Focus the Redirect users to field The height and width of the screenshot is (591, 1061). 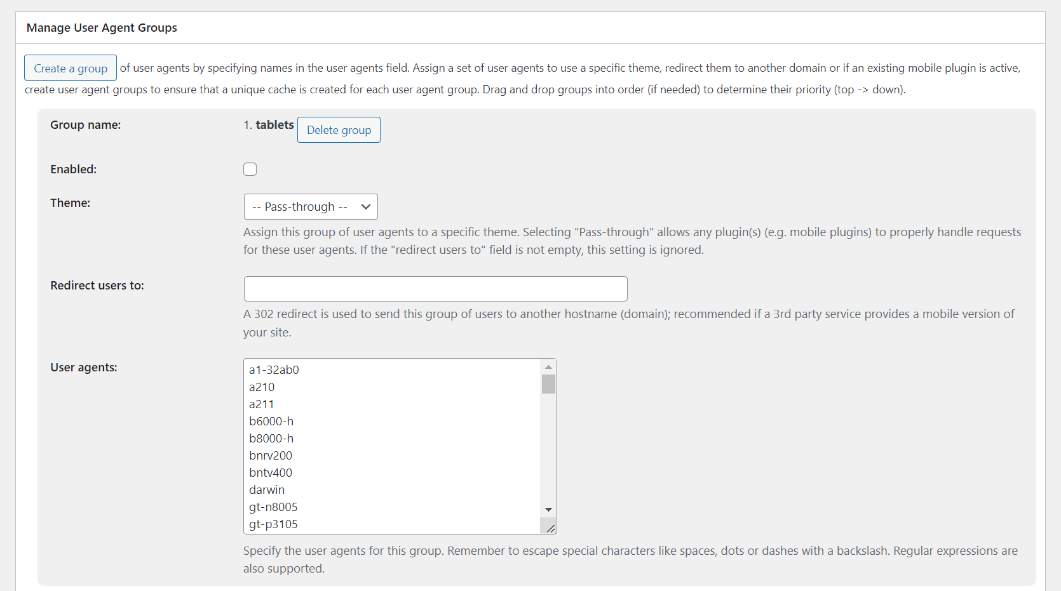click(x=435, y=289)
